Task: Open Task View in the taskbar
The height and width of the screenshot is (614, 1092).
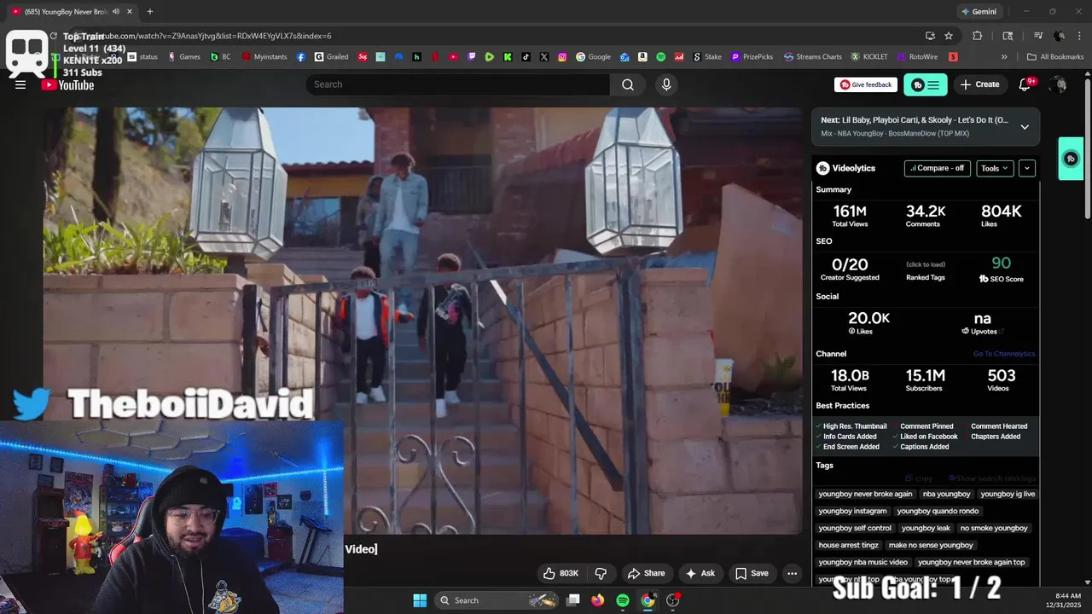Action: coord(573,600)
